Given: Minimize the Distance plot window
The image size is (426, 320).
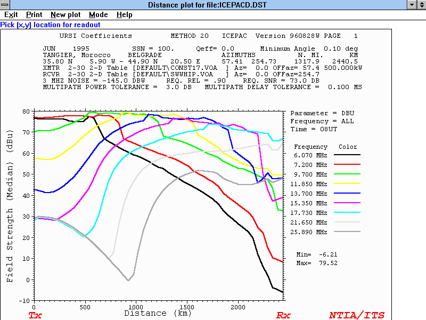Looking at the screenshot, I should (411, 5).
